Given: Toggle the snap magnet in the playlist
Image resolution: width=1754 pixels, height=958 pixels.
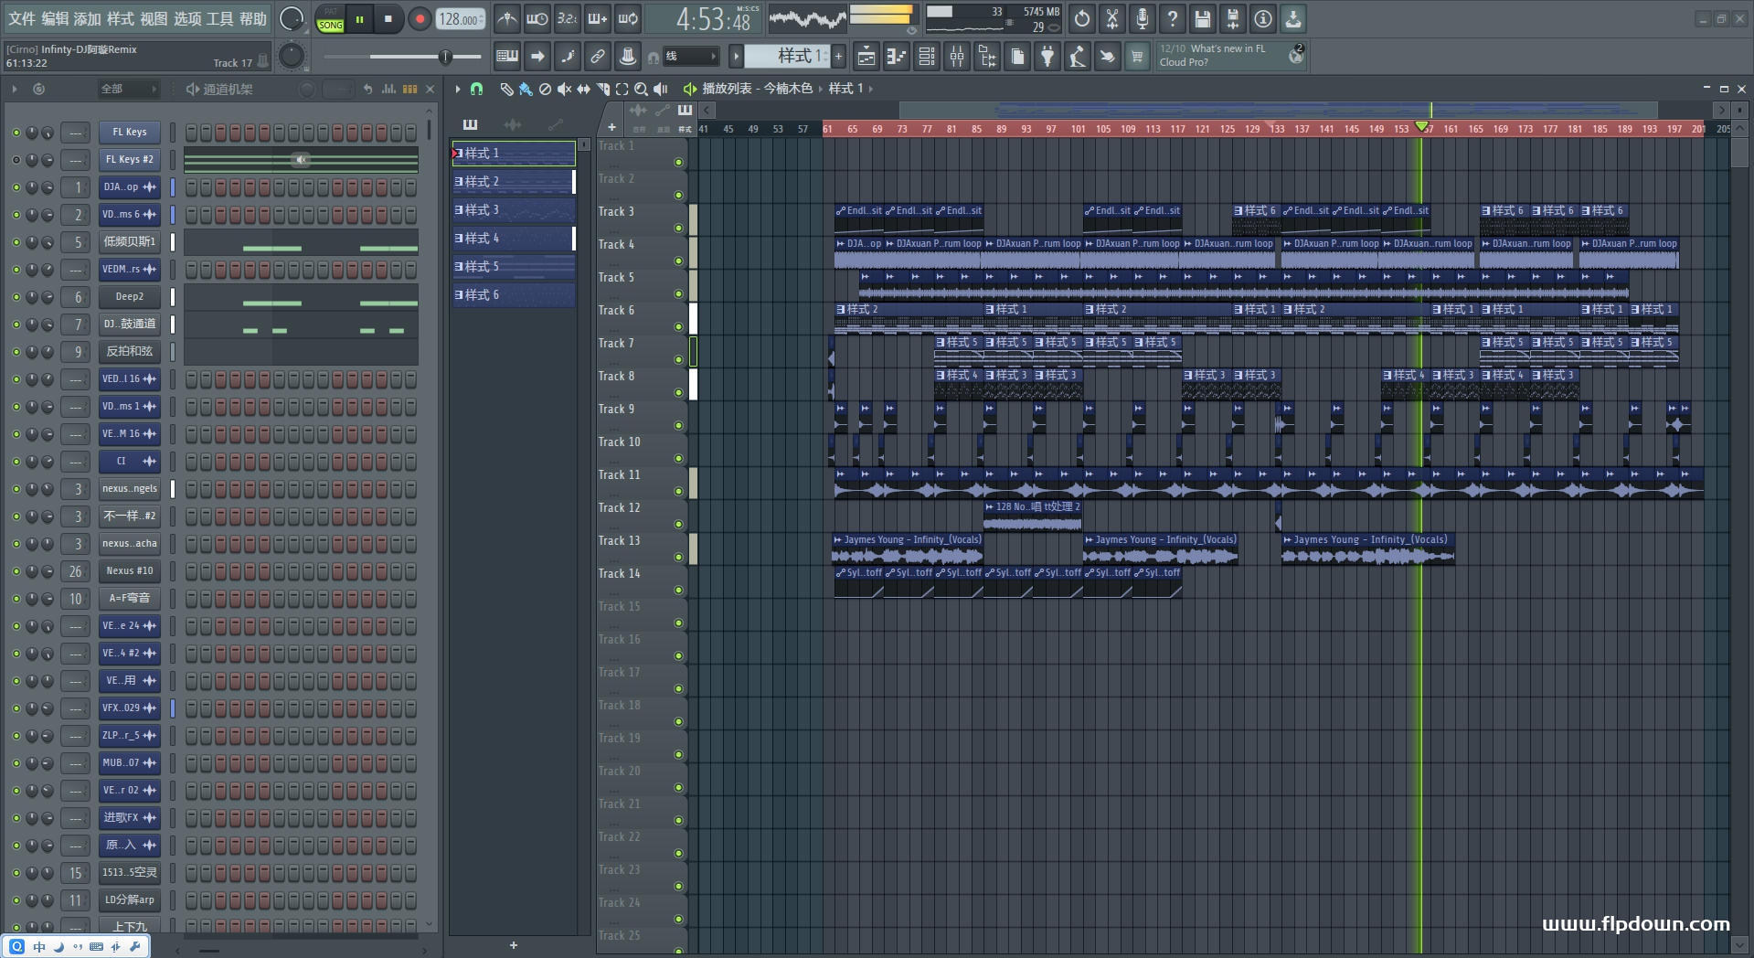Looking at the screenshot, I should (476, 89).
